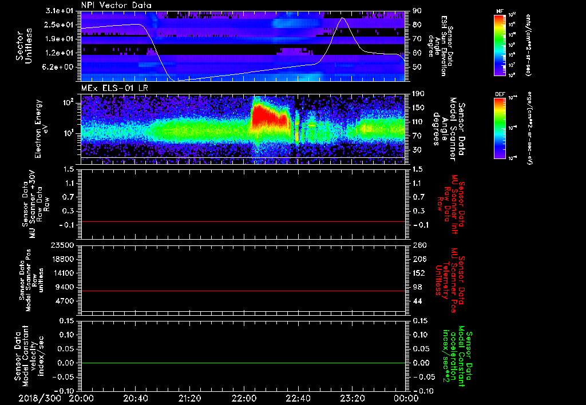
Task: Click the 260 telemetry tick label
Action: click(419, 245)
